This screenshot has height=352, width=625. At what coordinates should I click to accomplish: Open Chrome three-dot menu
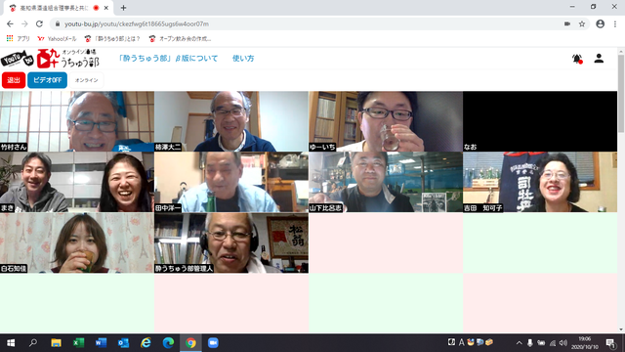point(615,23)
